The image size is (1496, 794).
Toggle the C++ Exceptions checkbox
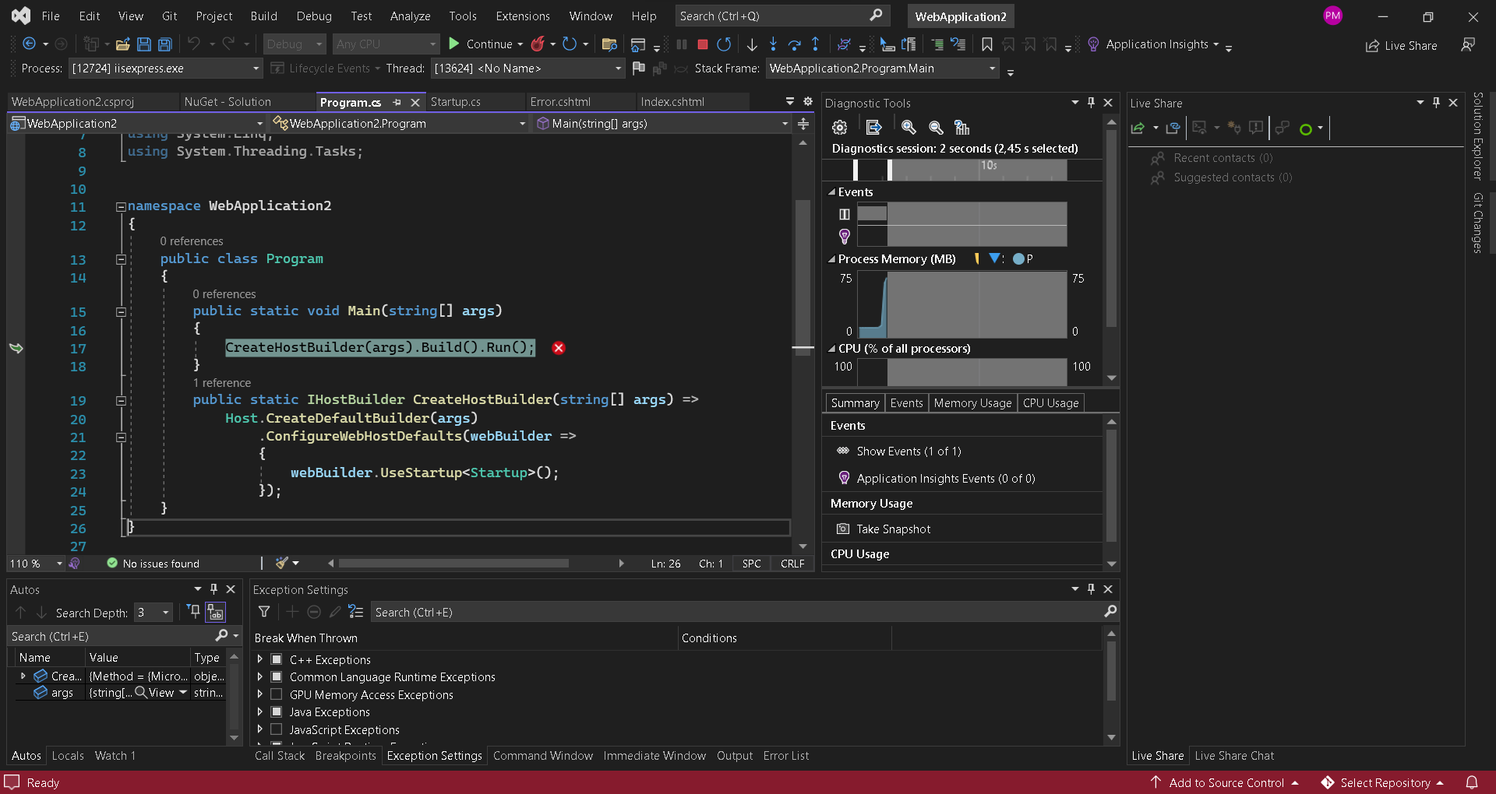(276, 659)
